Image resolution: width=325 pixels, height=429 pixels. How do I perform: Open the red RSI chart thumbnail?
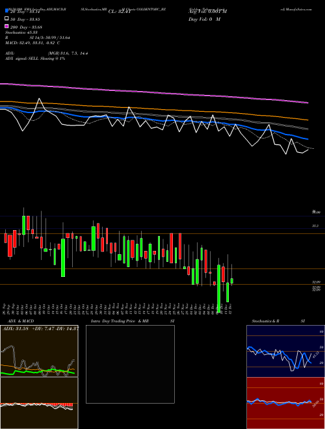(x=285, y=403)
